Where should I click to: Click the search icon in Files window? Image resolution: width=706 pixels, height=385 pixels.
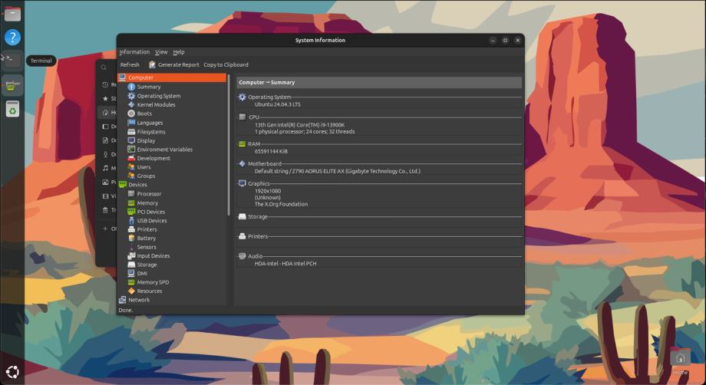(x=104, y=67)
